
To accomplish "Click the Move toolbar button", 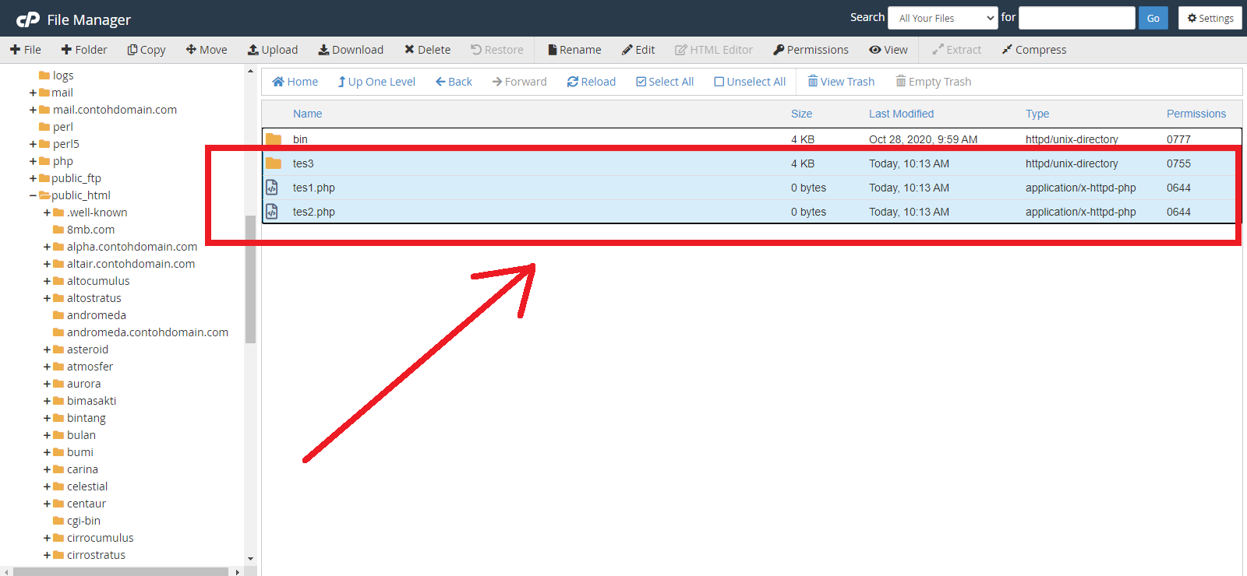I will pos(207,50).
